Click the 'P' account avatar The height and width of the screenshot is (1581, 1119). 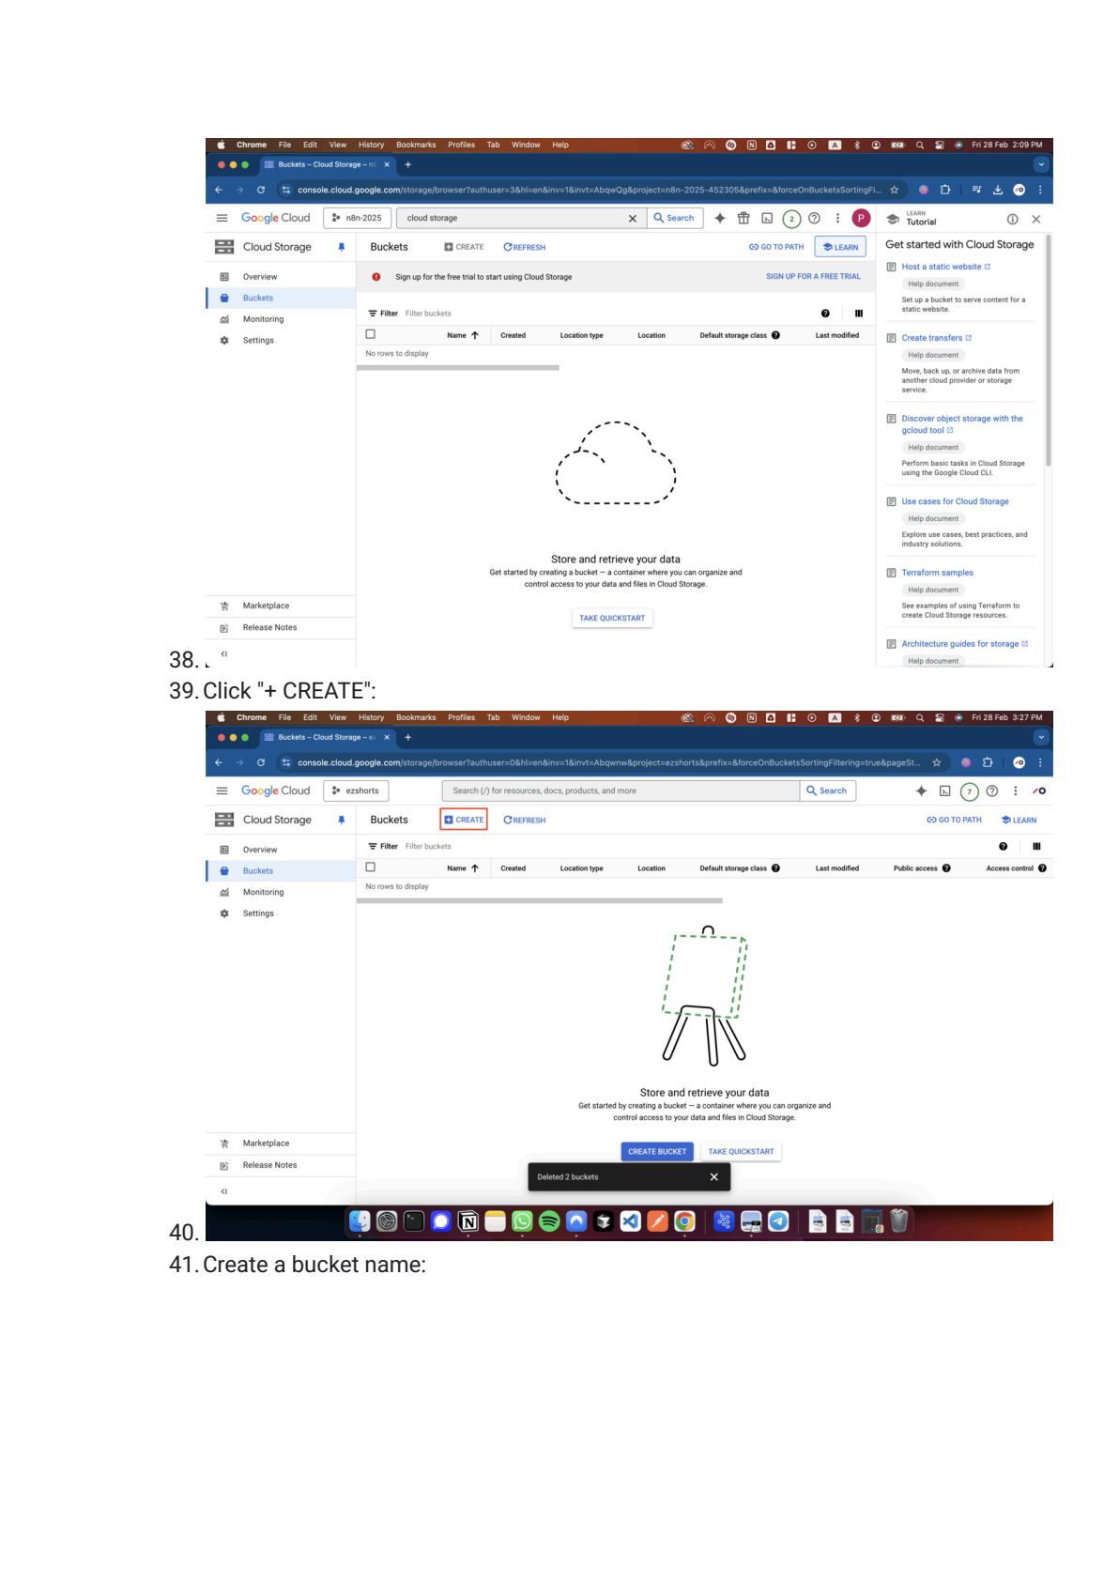click(861, 218)
